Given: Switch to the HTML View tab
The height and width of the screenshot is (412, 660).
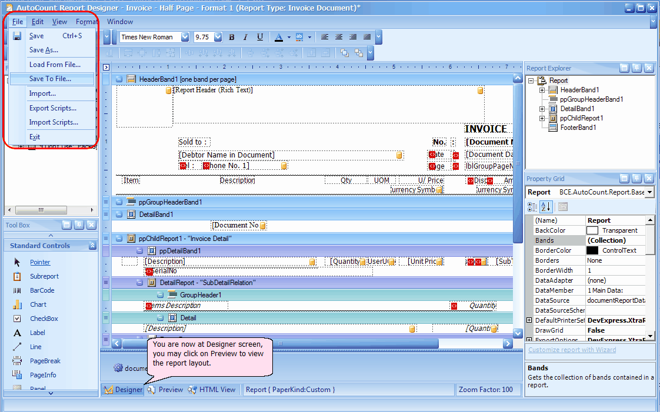Looking at the screenshot, I should pyautogui.click(x=212, y=390).
